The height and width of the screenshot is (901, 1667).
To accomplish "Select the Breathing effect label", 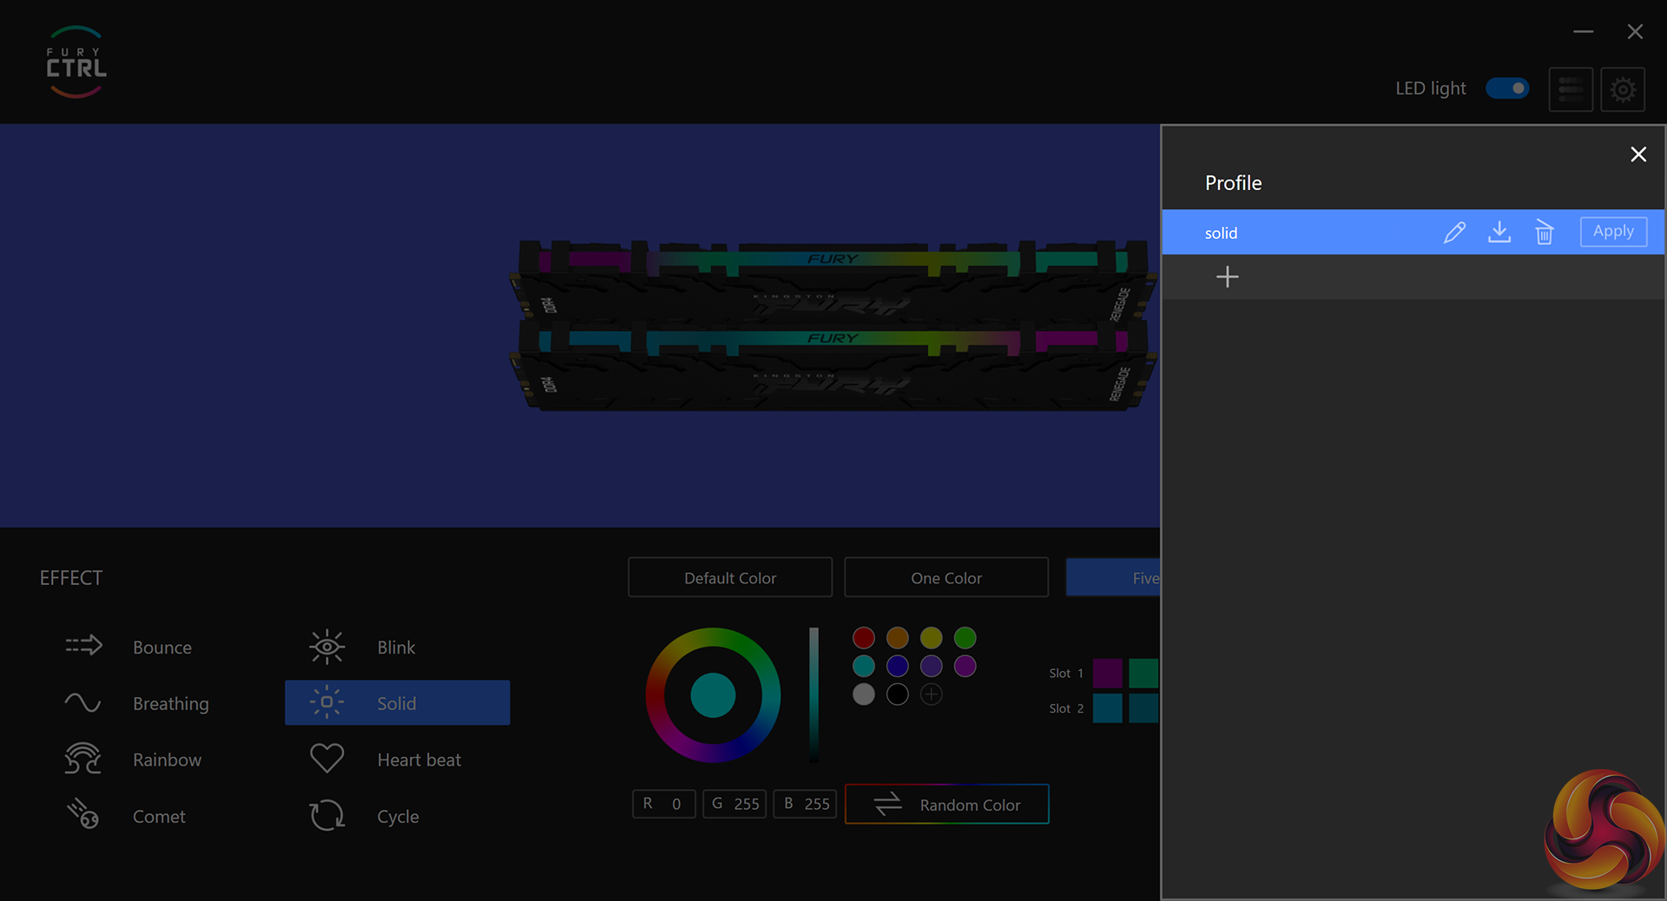I will coord(171,704).
